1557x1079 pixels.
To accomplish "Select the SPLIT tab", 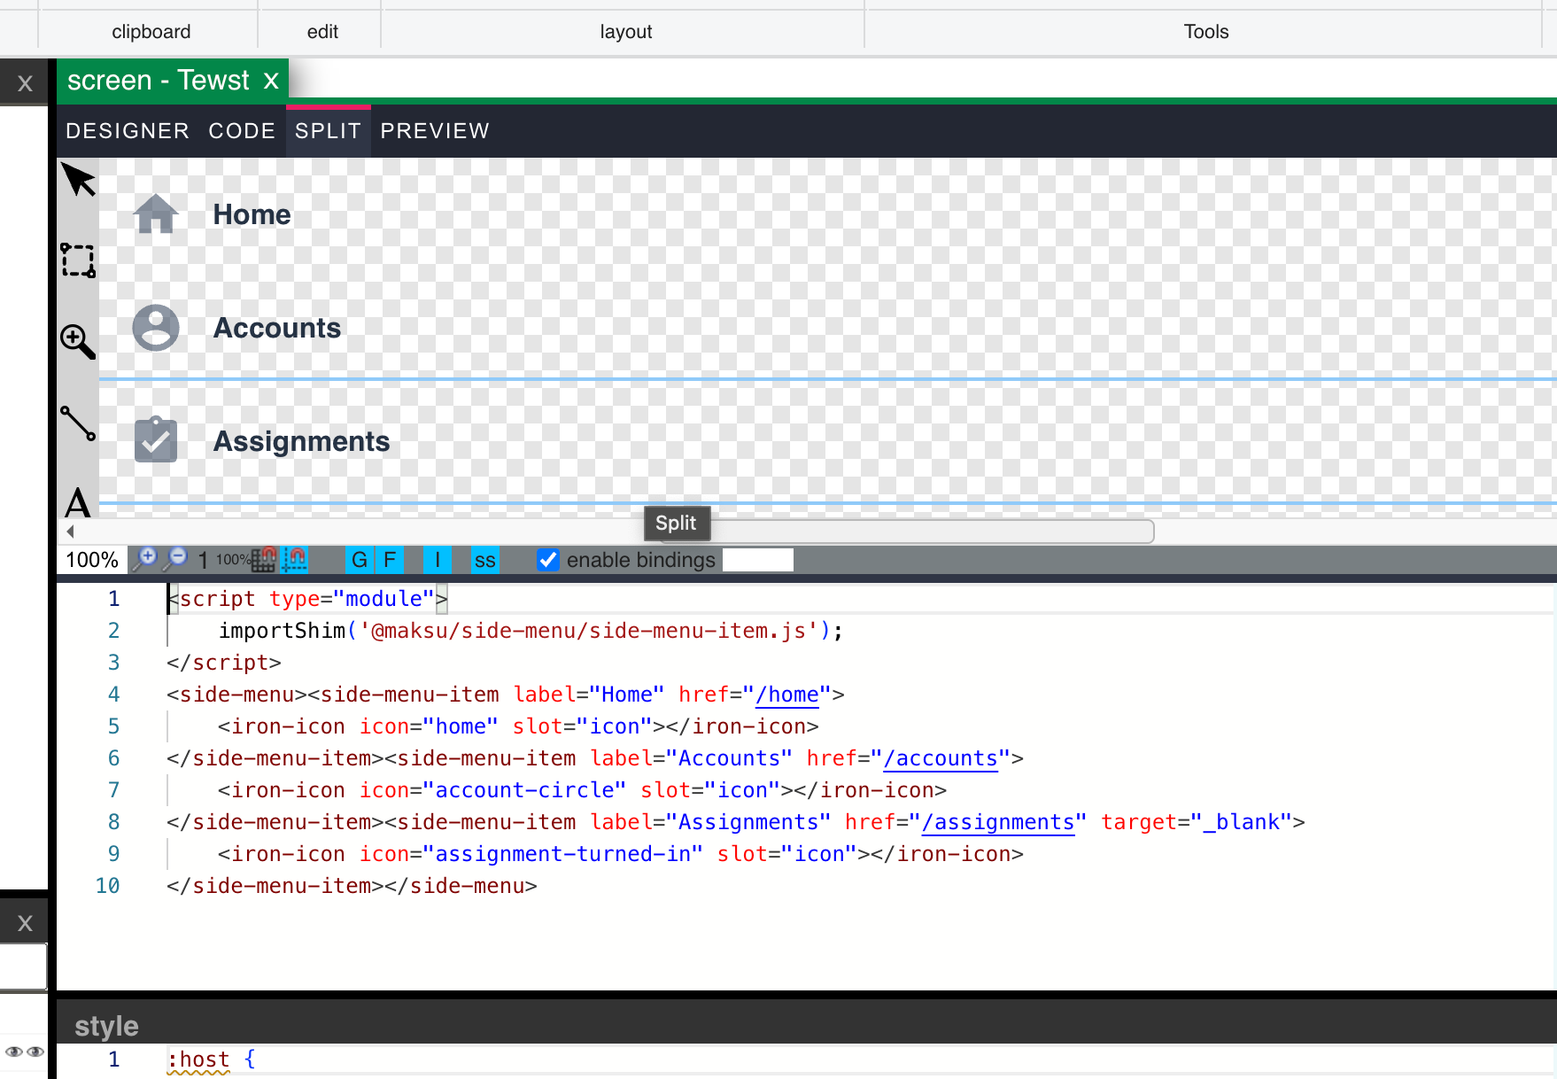I will tap(328, 131).
